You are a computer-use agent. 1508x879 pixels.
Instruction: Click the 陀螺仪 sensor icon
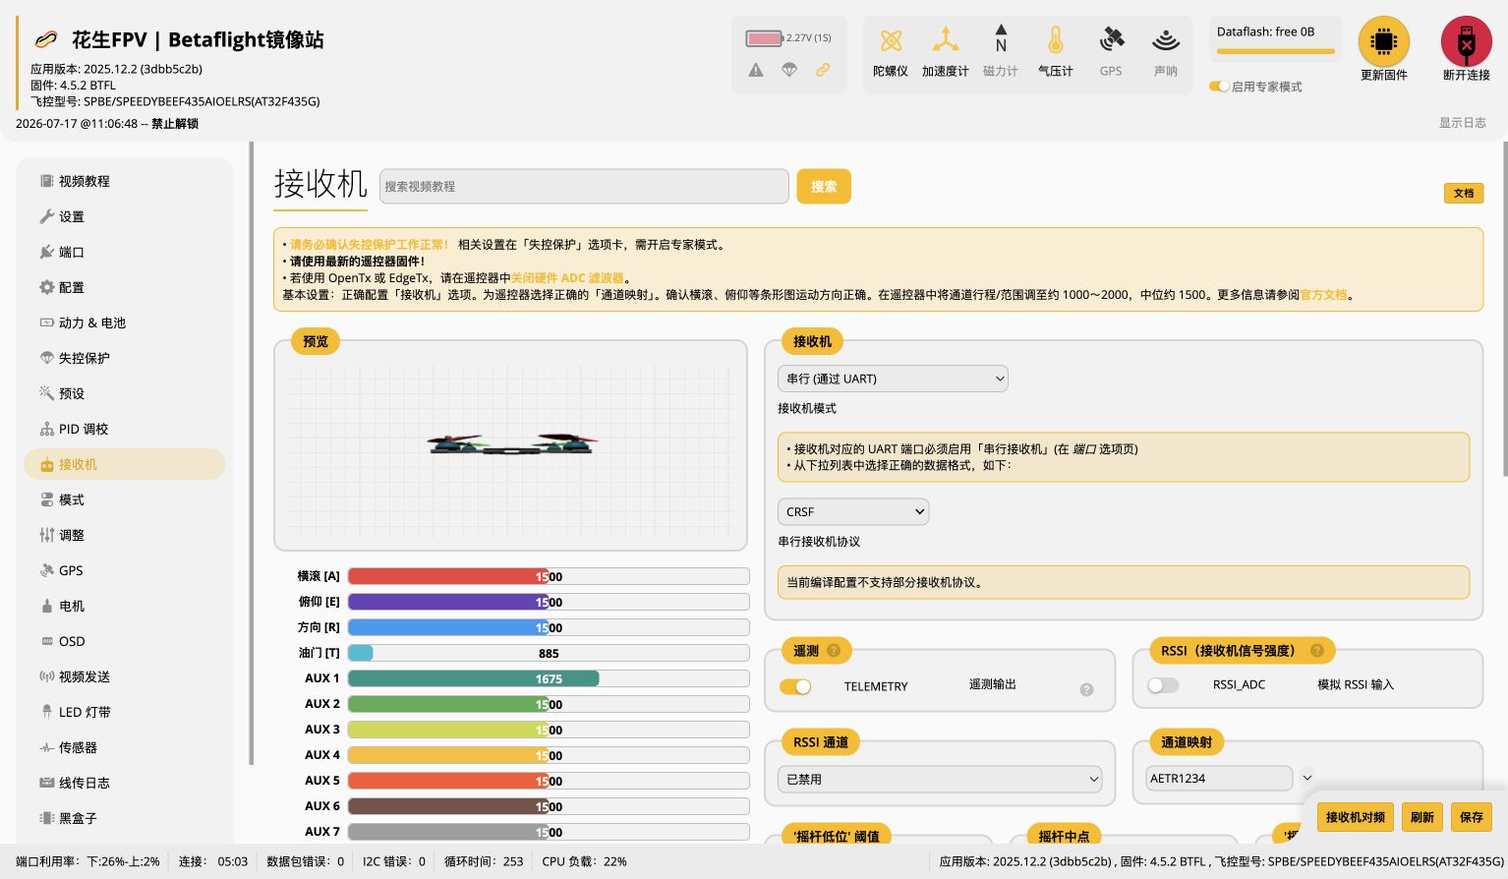(891, 40)
